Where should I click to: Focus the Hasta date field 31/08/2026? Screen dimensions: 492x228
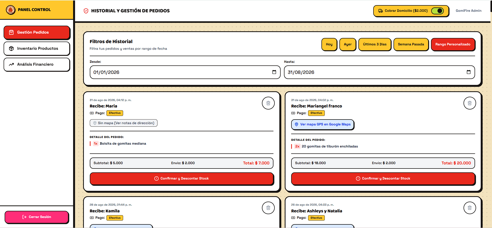379,72
